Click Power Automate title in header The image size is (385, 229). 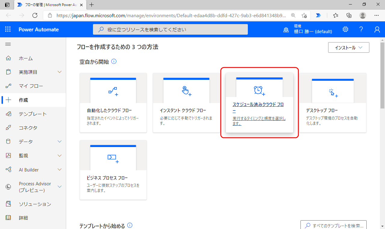pyautogui.click(x=38, y=29)
